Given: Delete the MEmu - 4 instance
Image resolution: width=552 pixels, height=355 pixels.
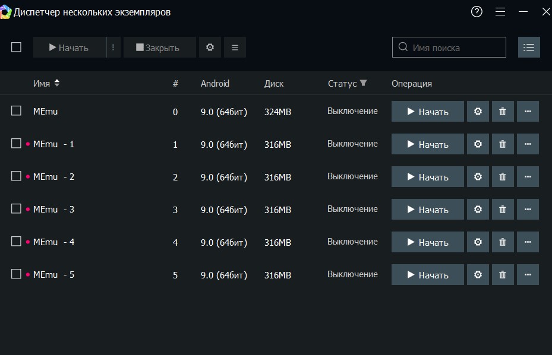Looking at the screenshot, I should pyautogui.click(x=503, y=242).
